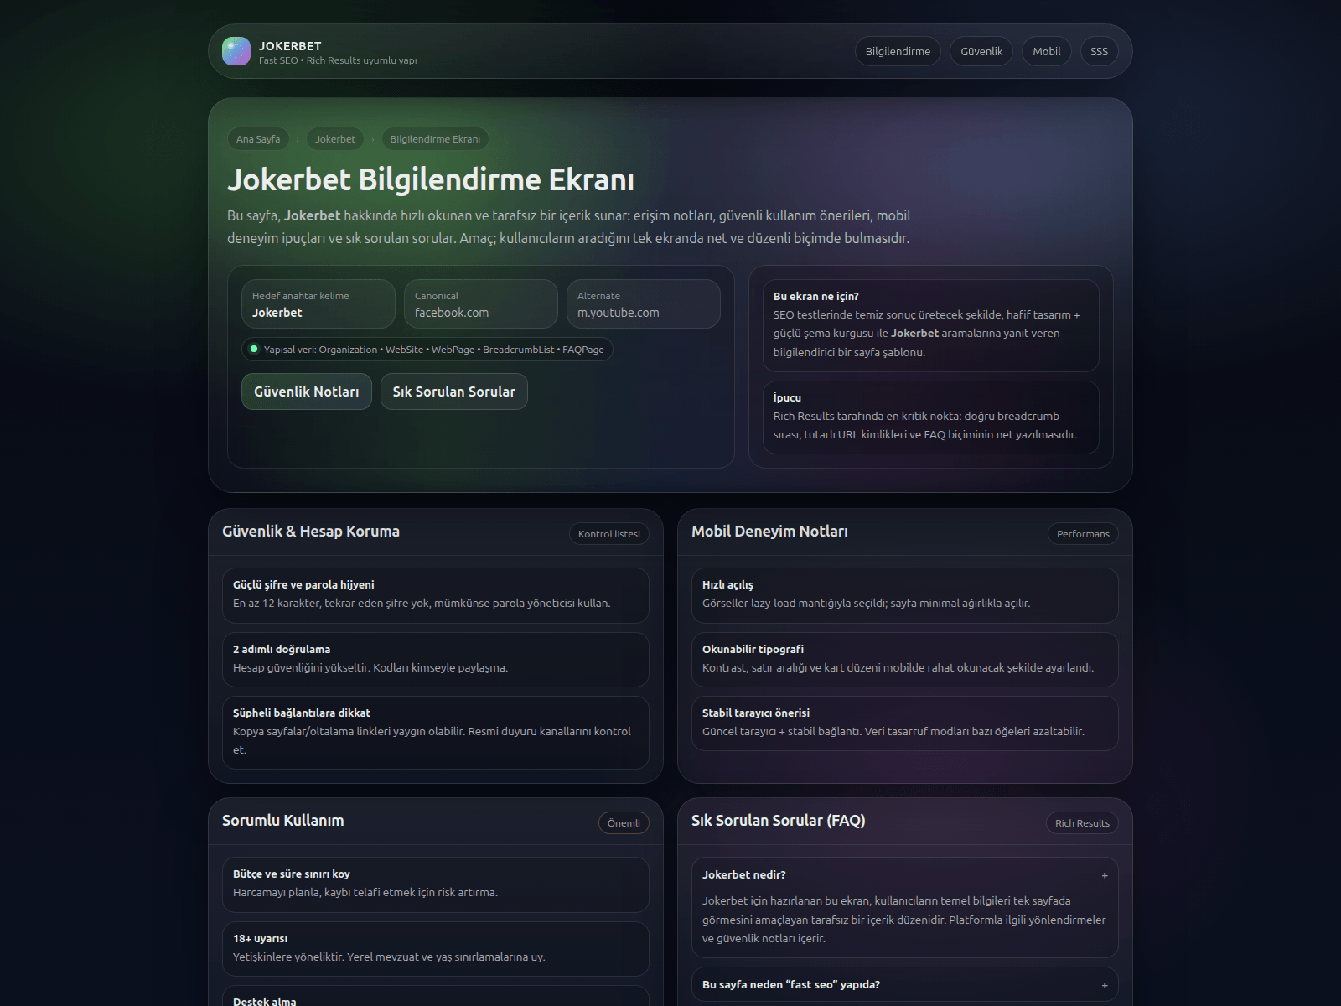Click the "Stabil tarayıcı önerisi" item
Screen dimensions: 1341x1006
pos(905,723)
